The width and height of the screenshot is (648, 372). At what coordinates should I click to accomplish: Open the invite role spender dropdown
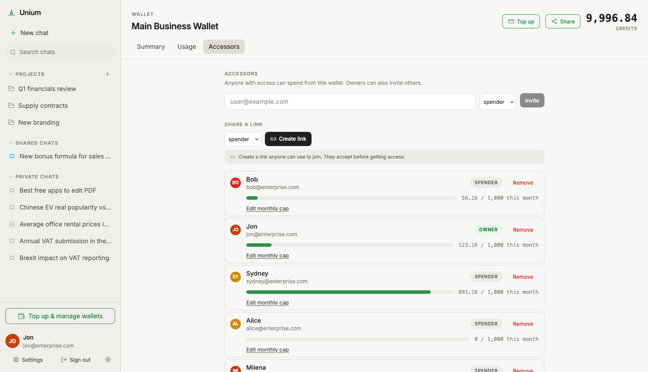click(x=498, y=102)
